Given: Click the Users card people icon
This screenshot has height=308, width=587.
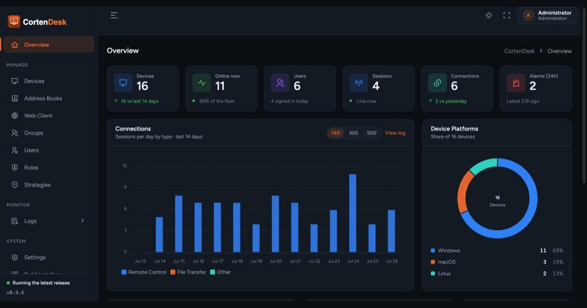Looking at the screenshot, I should (x=280, y=83).
